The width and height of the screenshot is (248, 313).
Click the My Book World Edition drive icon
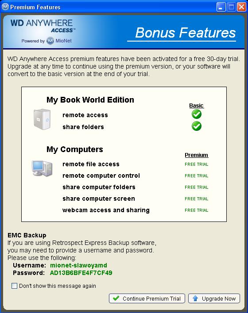click(x=42, y=119)
